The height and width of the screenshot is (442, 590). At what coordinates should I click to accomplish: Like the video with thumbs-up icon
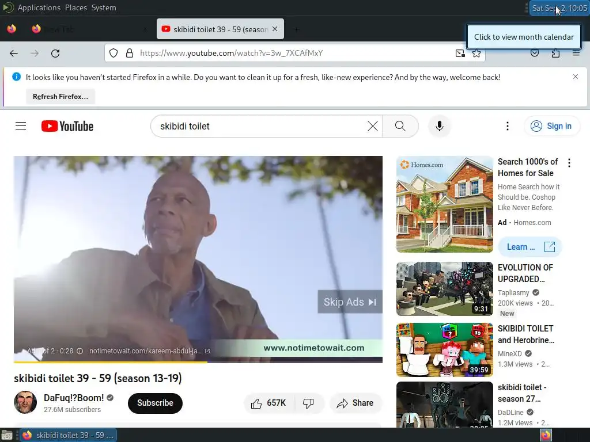coord(269,403)
